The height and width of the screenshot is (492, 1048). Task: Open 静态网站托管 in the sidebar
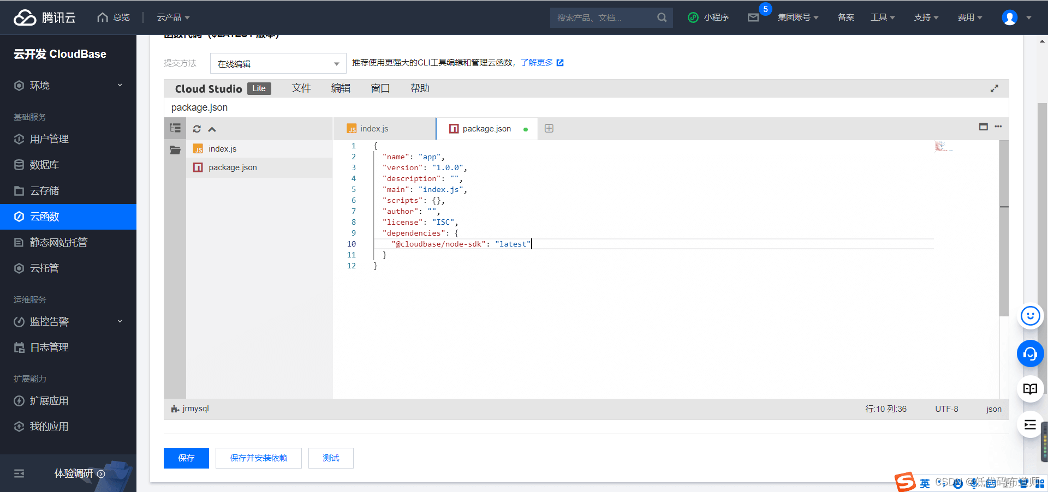click(x=68, y=243)
